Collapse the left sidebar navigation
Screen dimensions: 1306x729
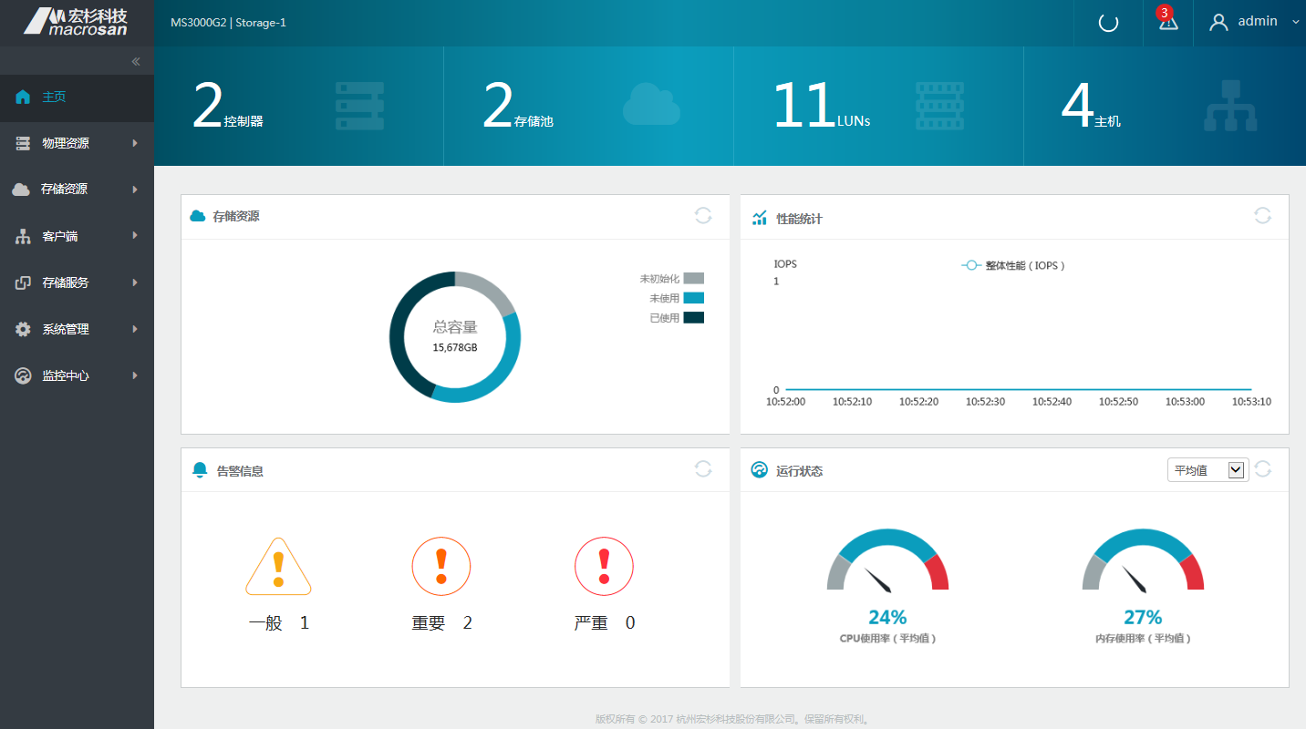(x=136, y=62)
